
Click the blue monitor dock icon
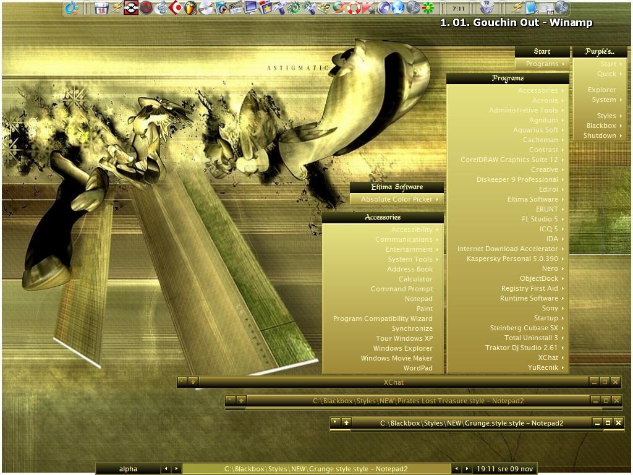(250, 7)
